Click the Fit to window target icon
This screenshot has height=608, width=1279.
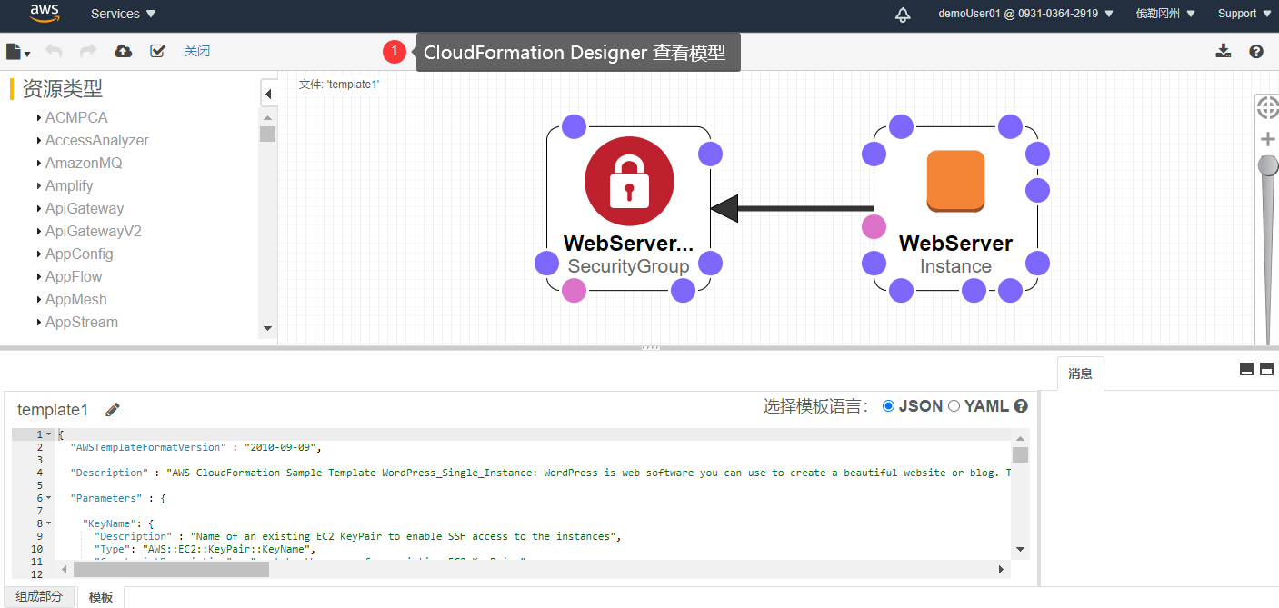[1267, 107]
